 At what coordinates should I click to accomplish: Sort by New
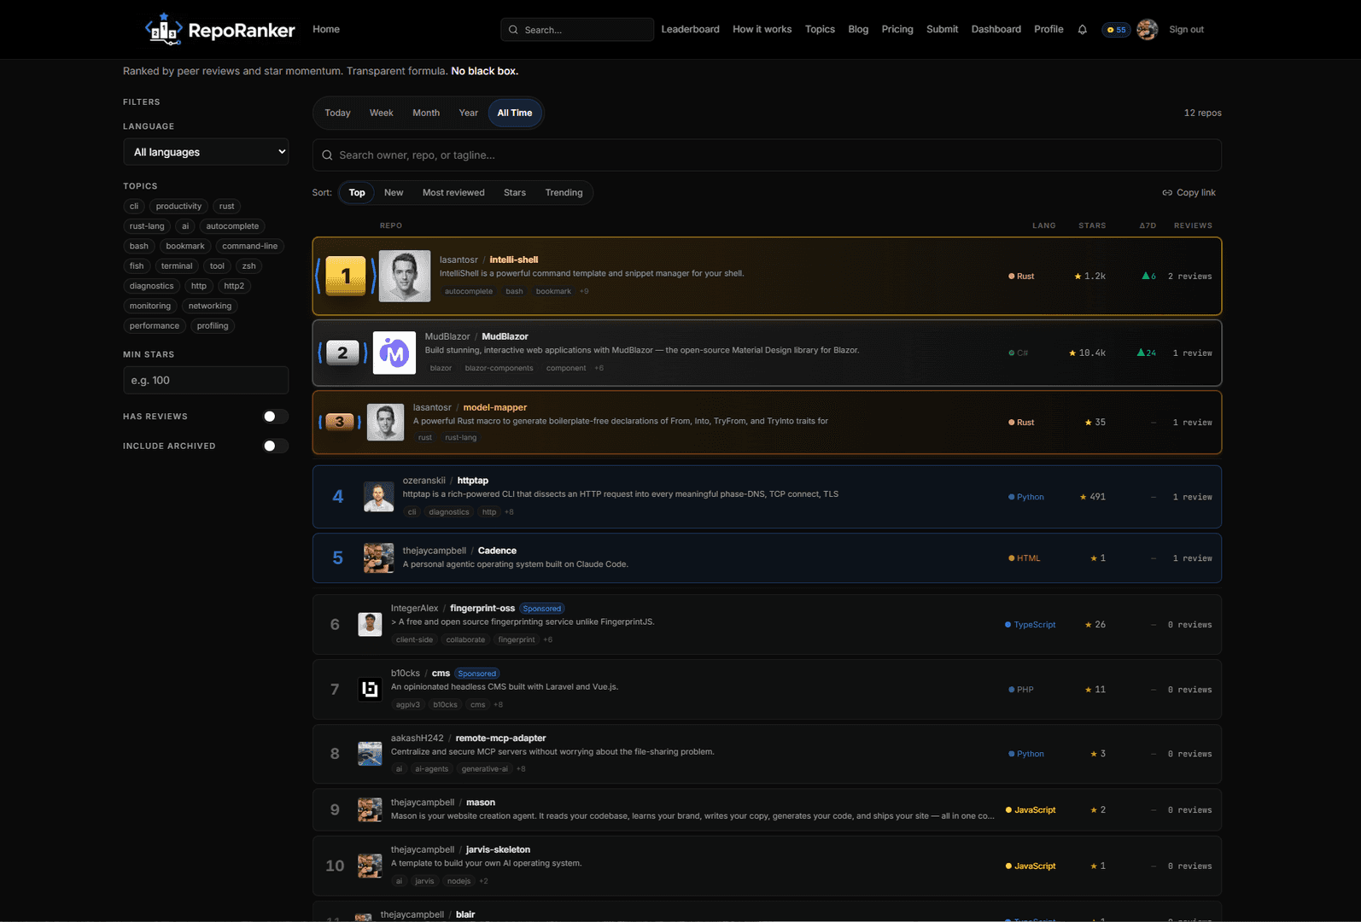[394, 193]
